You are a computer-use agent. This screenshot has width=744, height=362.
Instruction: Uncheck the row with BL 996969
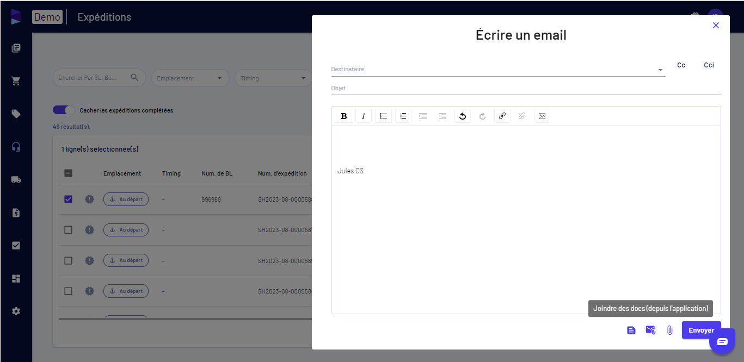click(x=69, y=199)
